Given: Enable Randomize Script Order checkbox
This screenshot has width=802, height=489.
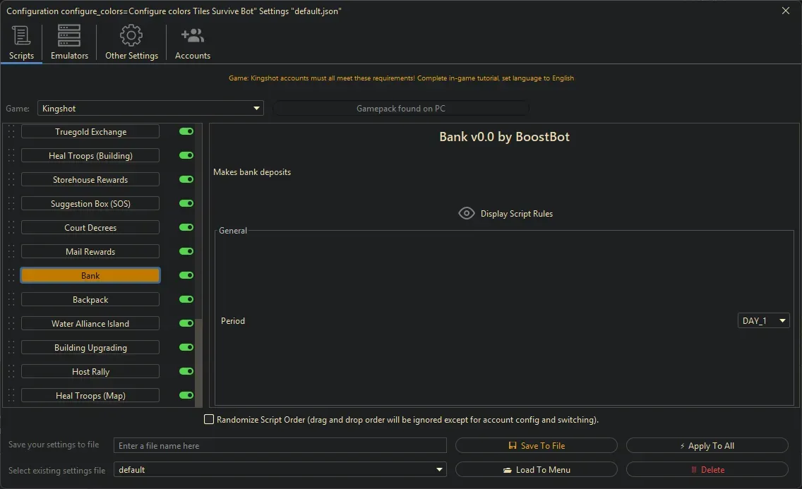Looking at the screenshot, I should (209, 419).
